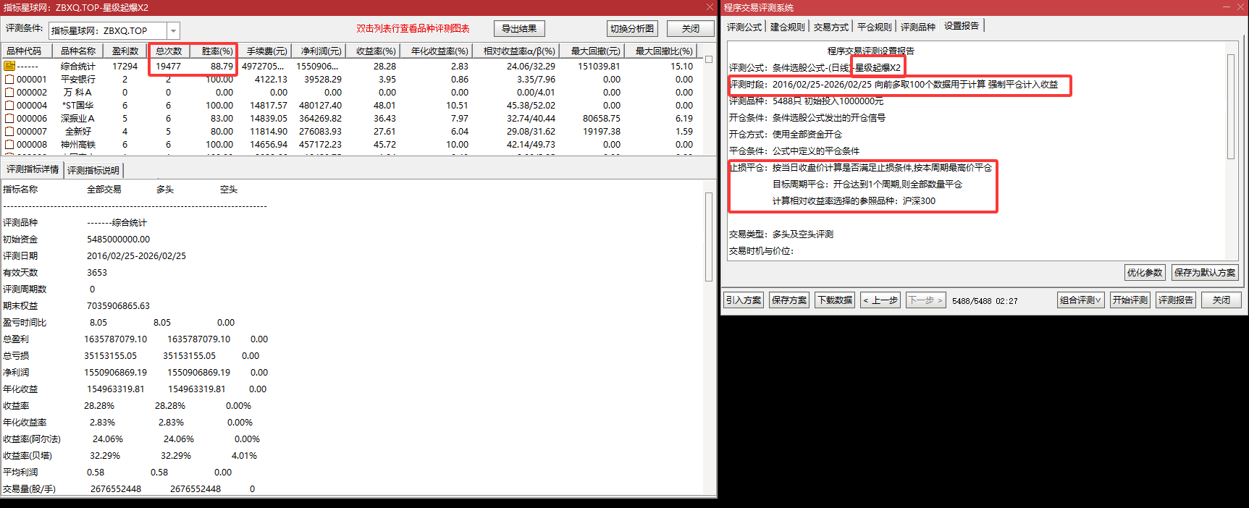Image resolution: width=1249 pixels, height=508 pixels.
Task: Open the 评测指标详情 tab
Action: click(33, 169)
